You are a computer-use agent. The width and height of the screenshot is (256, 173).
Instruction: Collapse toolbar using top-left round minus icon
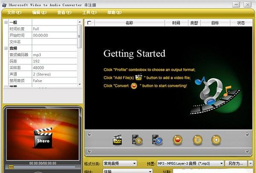[x=90, y=134]
